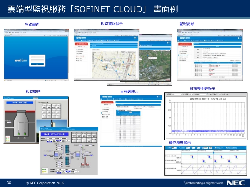
Task: Click the 運作履歷顯示 heading
Action: (180, 143)
